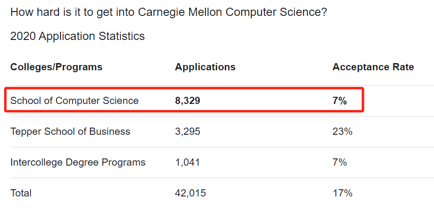Click the Acceptance Rate column header
Viewport: 434px width, 208px height.
point(373,67)
